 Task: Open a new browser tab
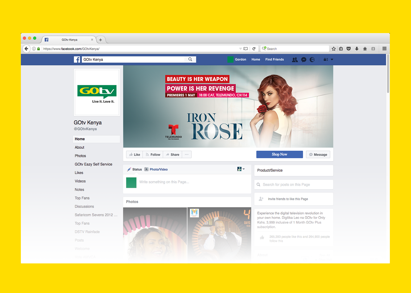[100, 40]
